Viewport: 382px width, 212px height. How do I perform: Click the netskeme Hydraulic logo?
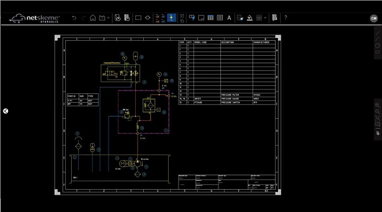(x=34, y=19)
